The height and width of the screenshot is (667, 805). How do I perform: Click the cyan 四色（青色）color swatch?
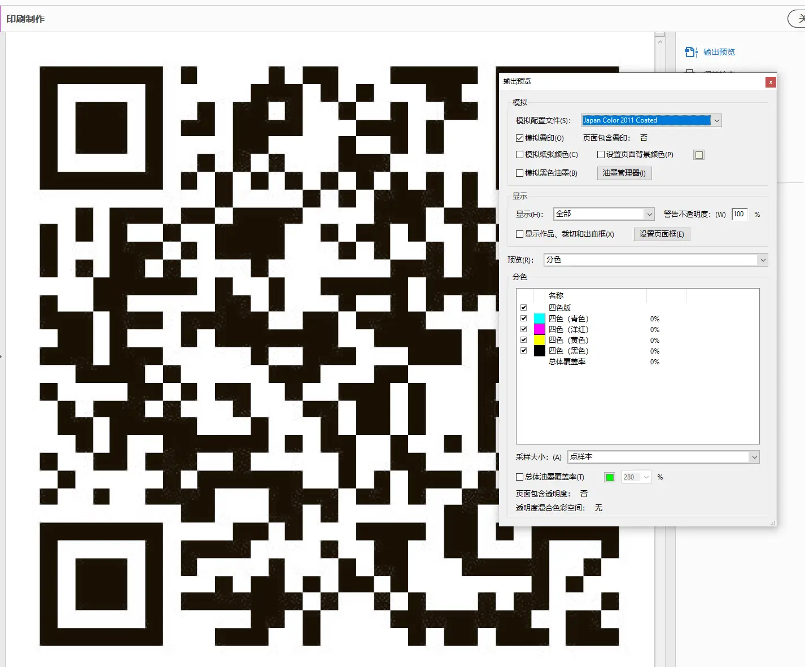point(539,319)
